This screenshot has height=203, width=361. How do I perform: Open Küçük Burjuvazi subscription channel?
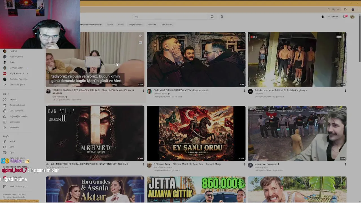(x=17, y=74)
